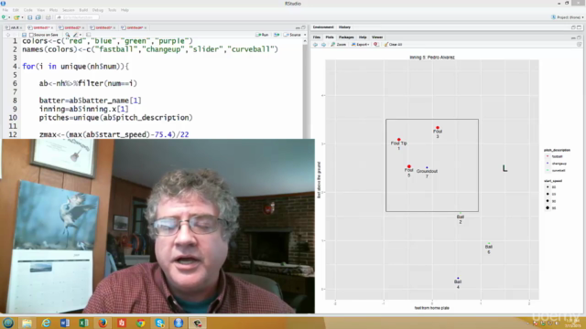This screenshot has height=329, width=586.
Task: Click the editor save icon beside Source on Save
Action: coord(24,35)
